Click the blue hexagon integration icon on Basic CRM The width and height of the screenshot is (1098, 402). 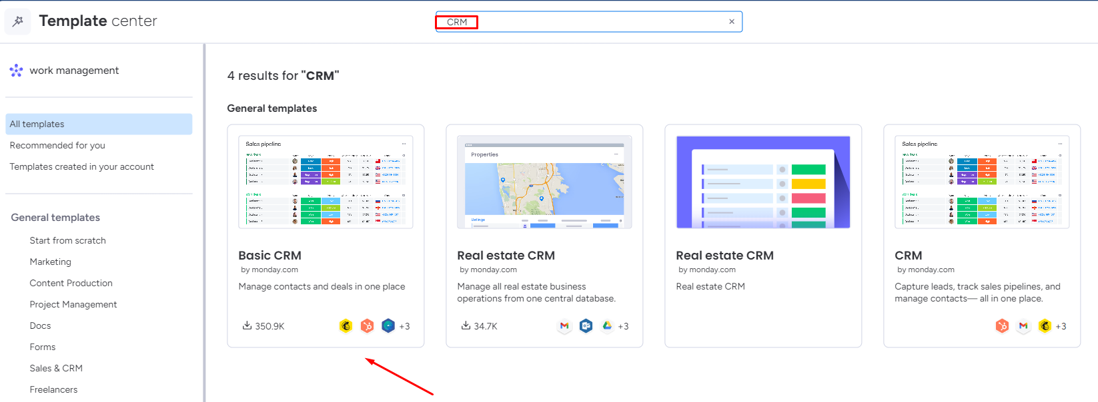point(388,326)
